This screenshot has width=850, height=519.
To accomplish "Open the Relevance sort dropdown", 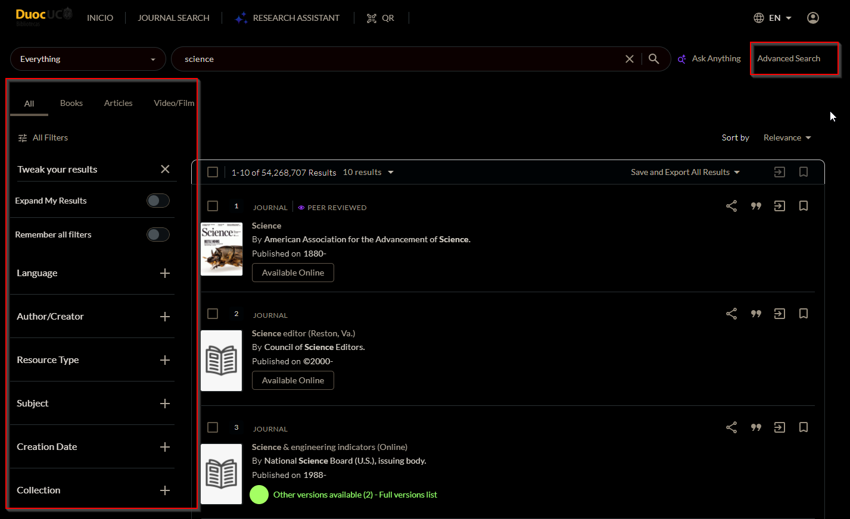I will (x=787, y=137).
